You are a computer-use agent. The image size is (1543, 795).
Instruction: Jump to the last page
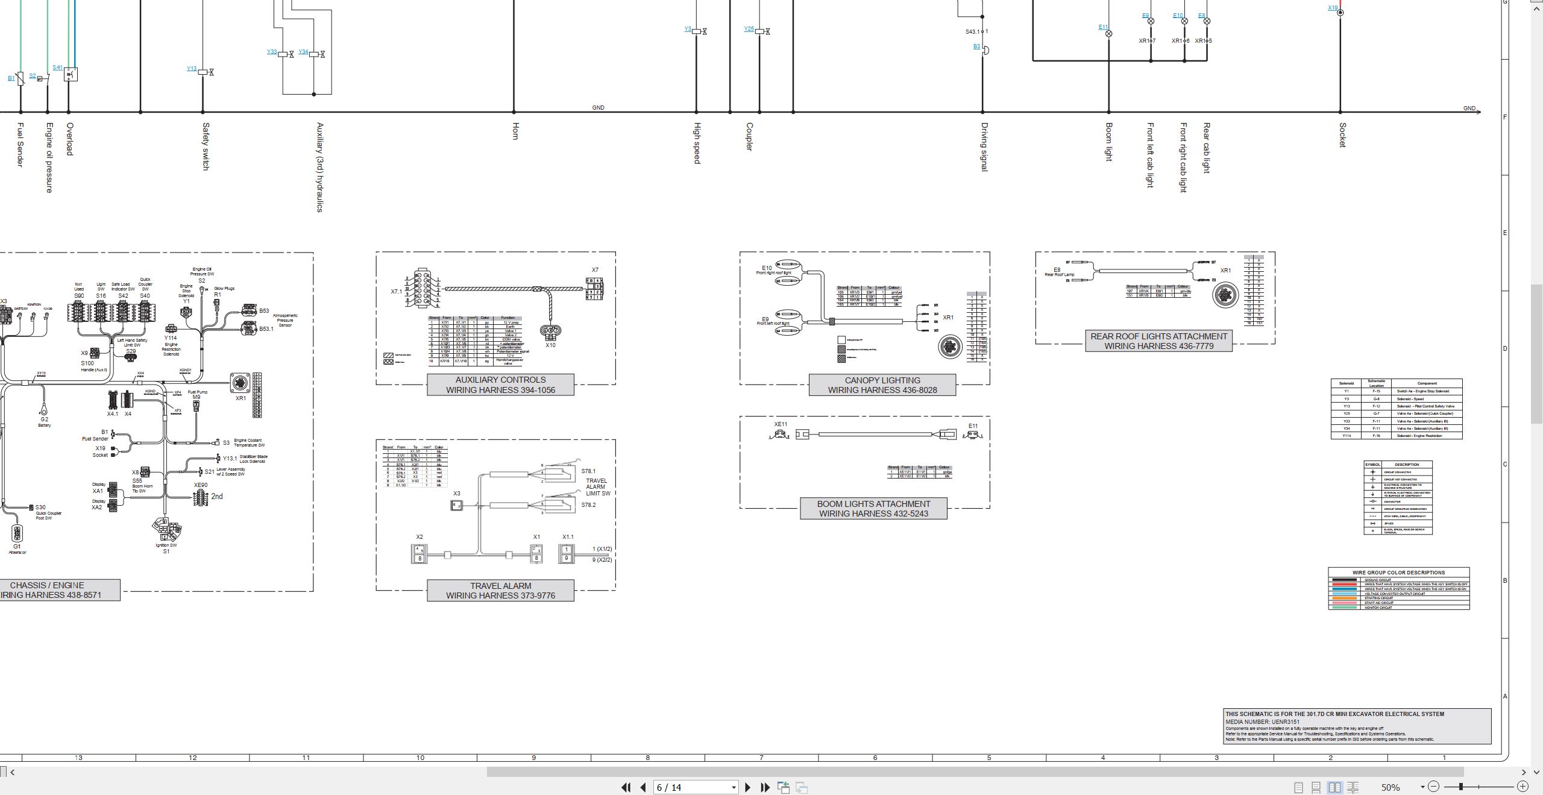[765, 787]
